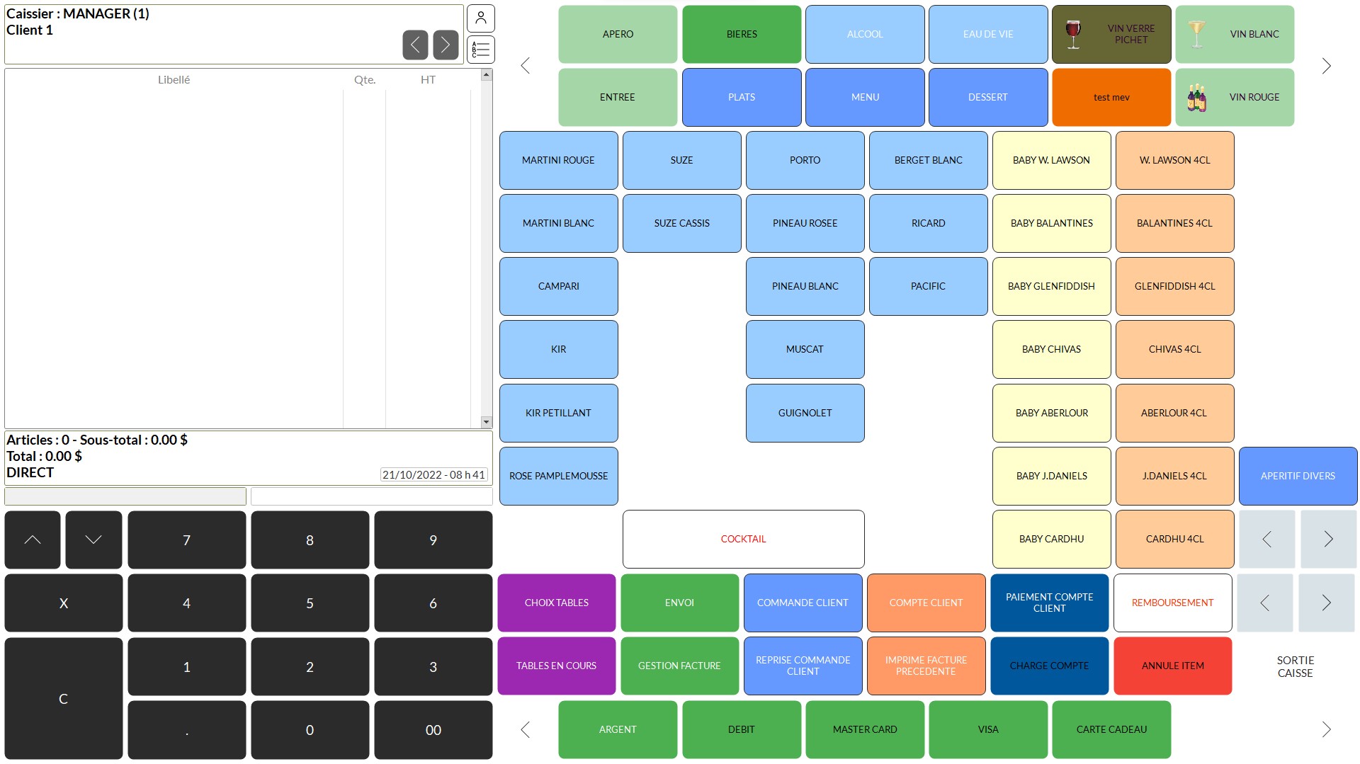The image size is (1360, 764).
Task: Move ticket selection up with arrow key
Action: tap(33, 540)
